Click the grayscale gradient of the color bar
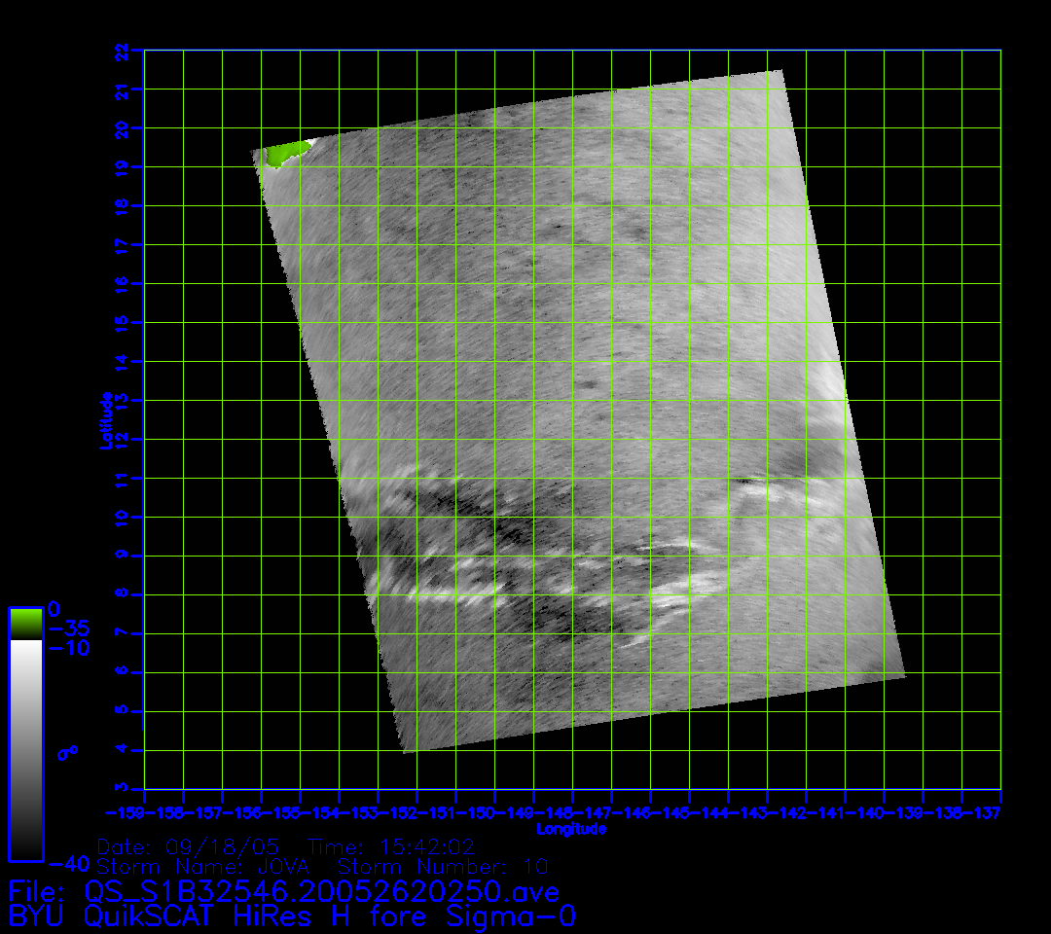 tap(25, 749)
